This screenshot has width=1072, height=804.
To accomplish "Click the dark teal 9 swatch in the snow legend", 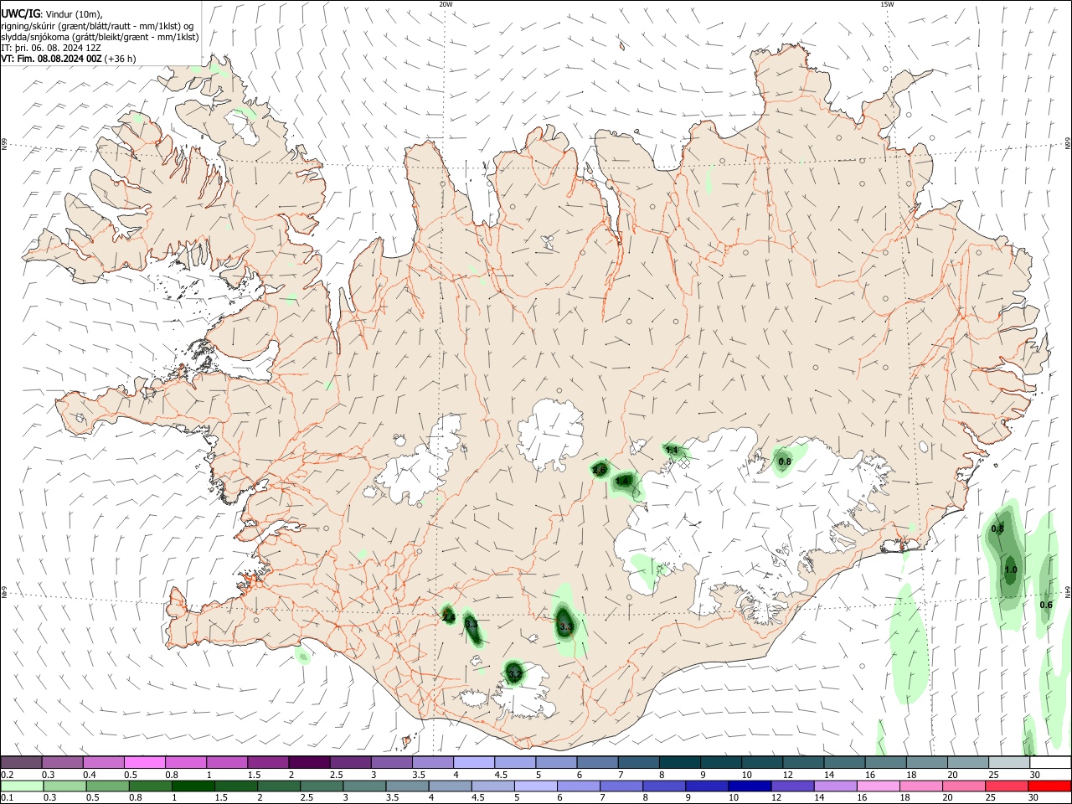I will pyautogui.click(x=720, y=762).
